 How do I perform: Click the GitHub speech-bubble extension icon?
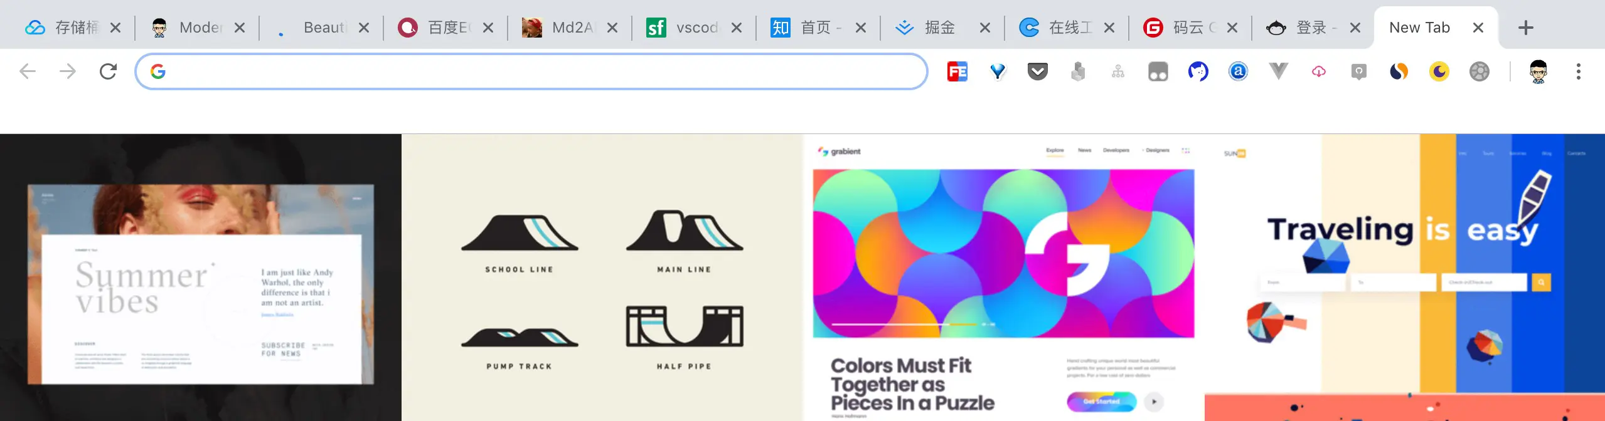click(1358, 72)
